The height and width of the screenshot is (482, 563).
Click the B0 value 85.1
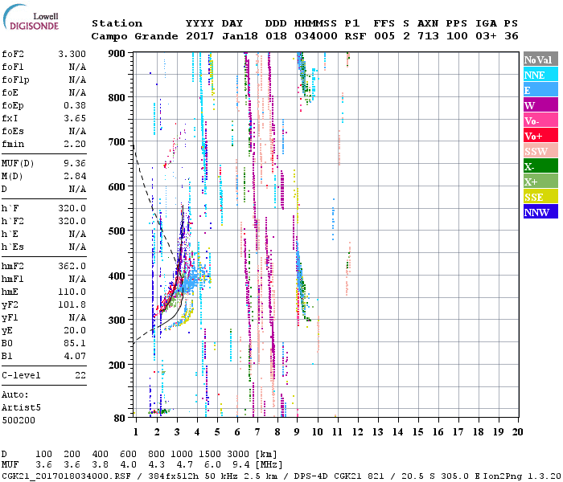[x=75, y=343]
